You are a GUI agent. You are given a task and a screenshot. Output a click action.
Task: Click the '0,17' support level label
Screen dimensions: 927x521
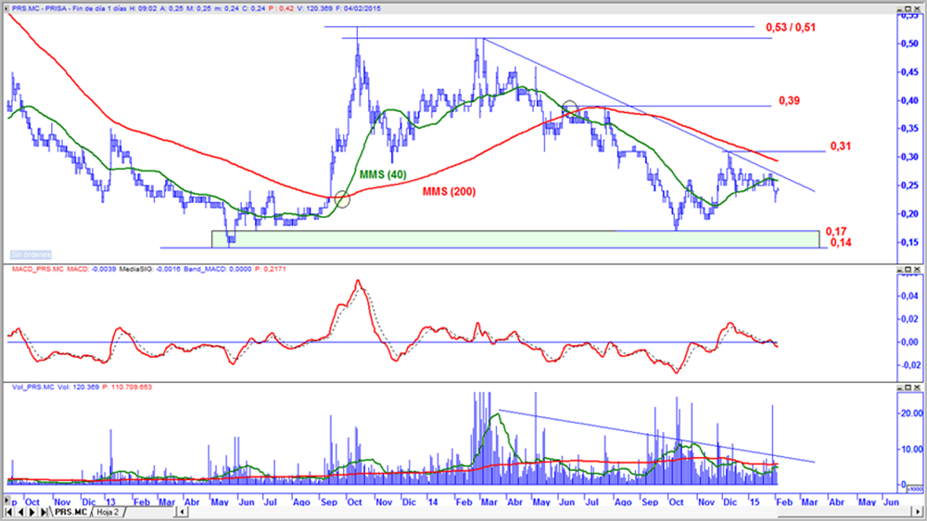[x=836, y=231]
